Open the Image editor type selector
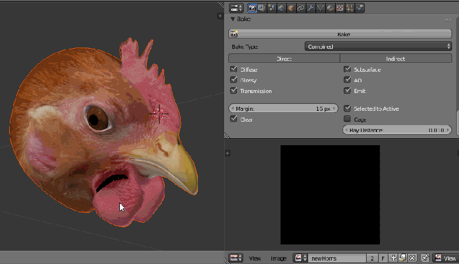 coord(236,258)
